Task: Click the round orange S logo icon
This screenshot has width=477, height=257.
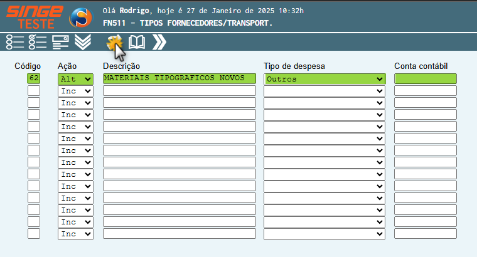Action: (79, 18)
